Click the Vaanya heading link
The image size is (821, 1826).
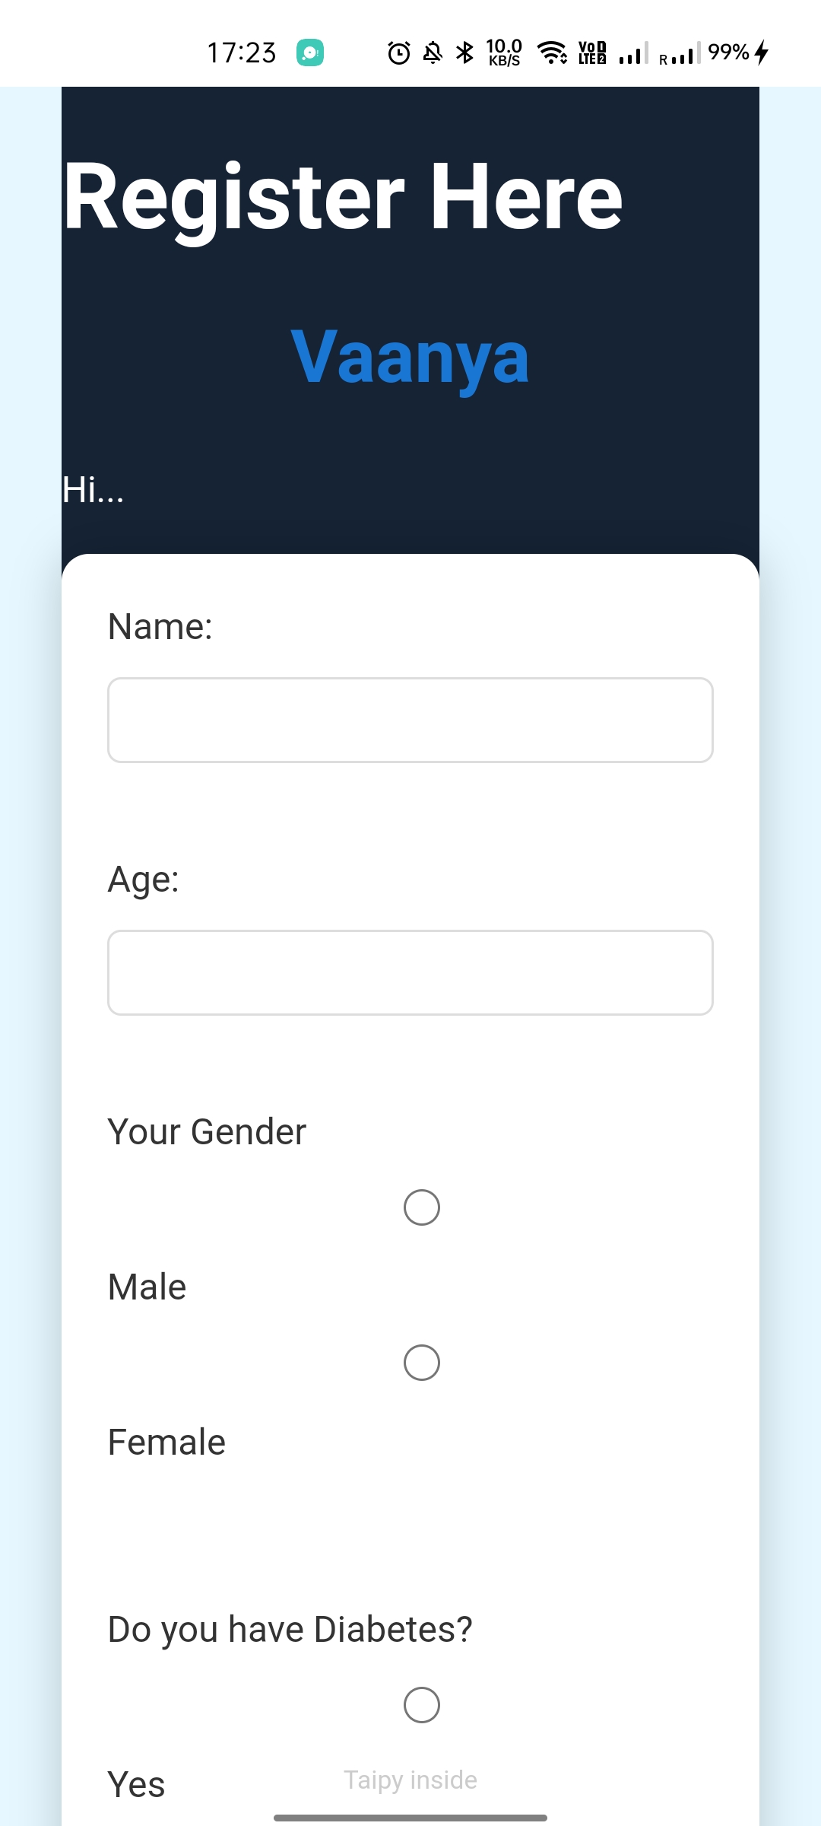tap(410, 357)
